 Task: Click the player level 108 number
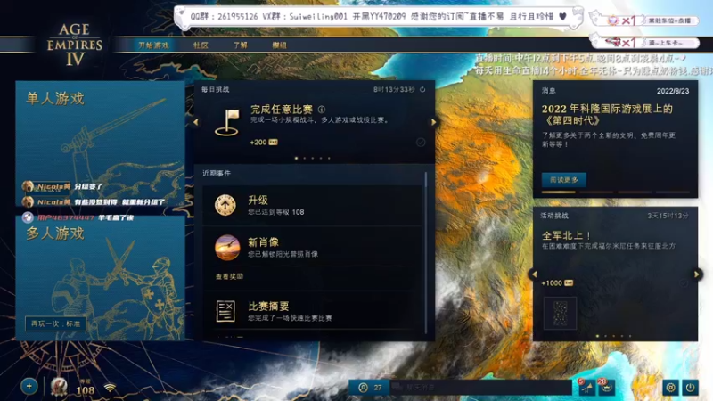[x=85, y=390]
